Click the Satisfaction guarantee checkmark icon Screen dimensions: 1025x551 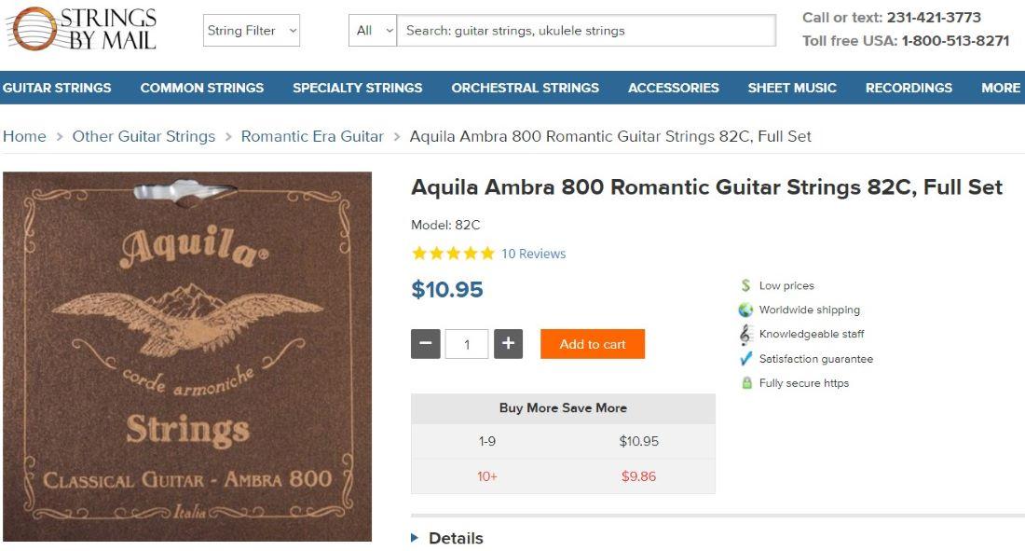(745, 359)
